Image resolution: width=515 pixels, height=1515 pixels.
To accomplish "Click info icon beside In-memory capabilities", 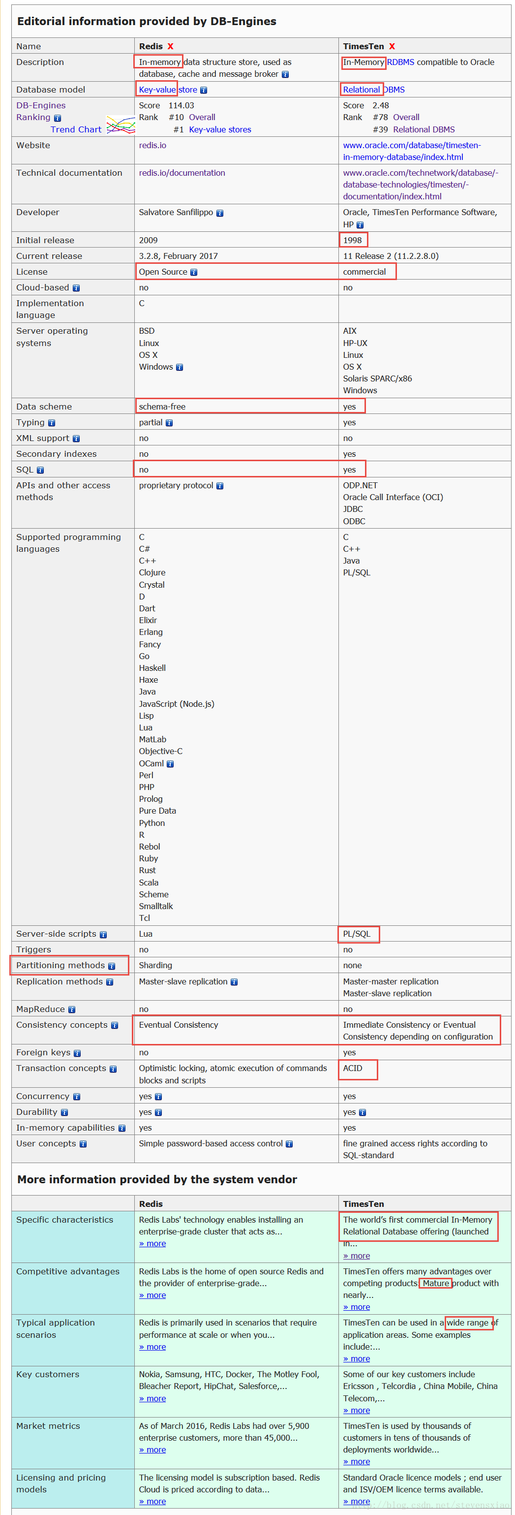I will click(121, 1129).
